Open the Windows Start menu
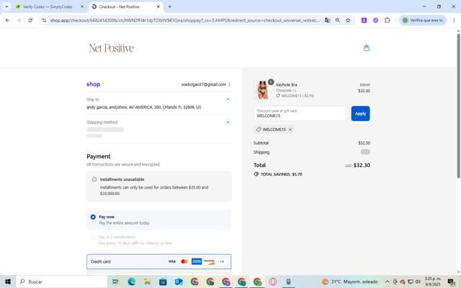461x288 pixels. click(8, 282)
